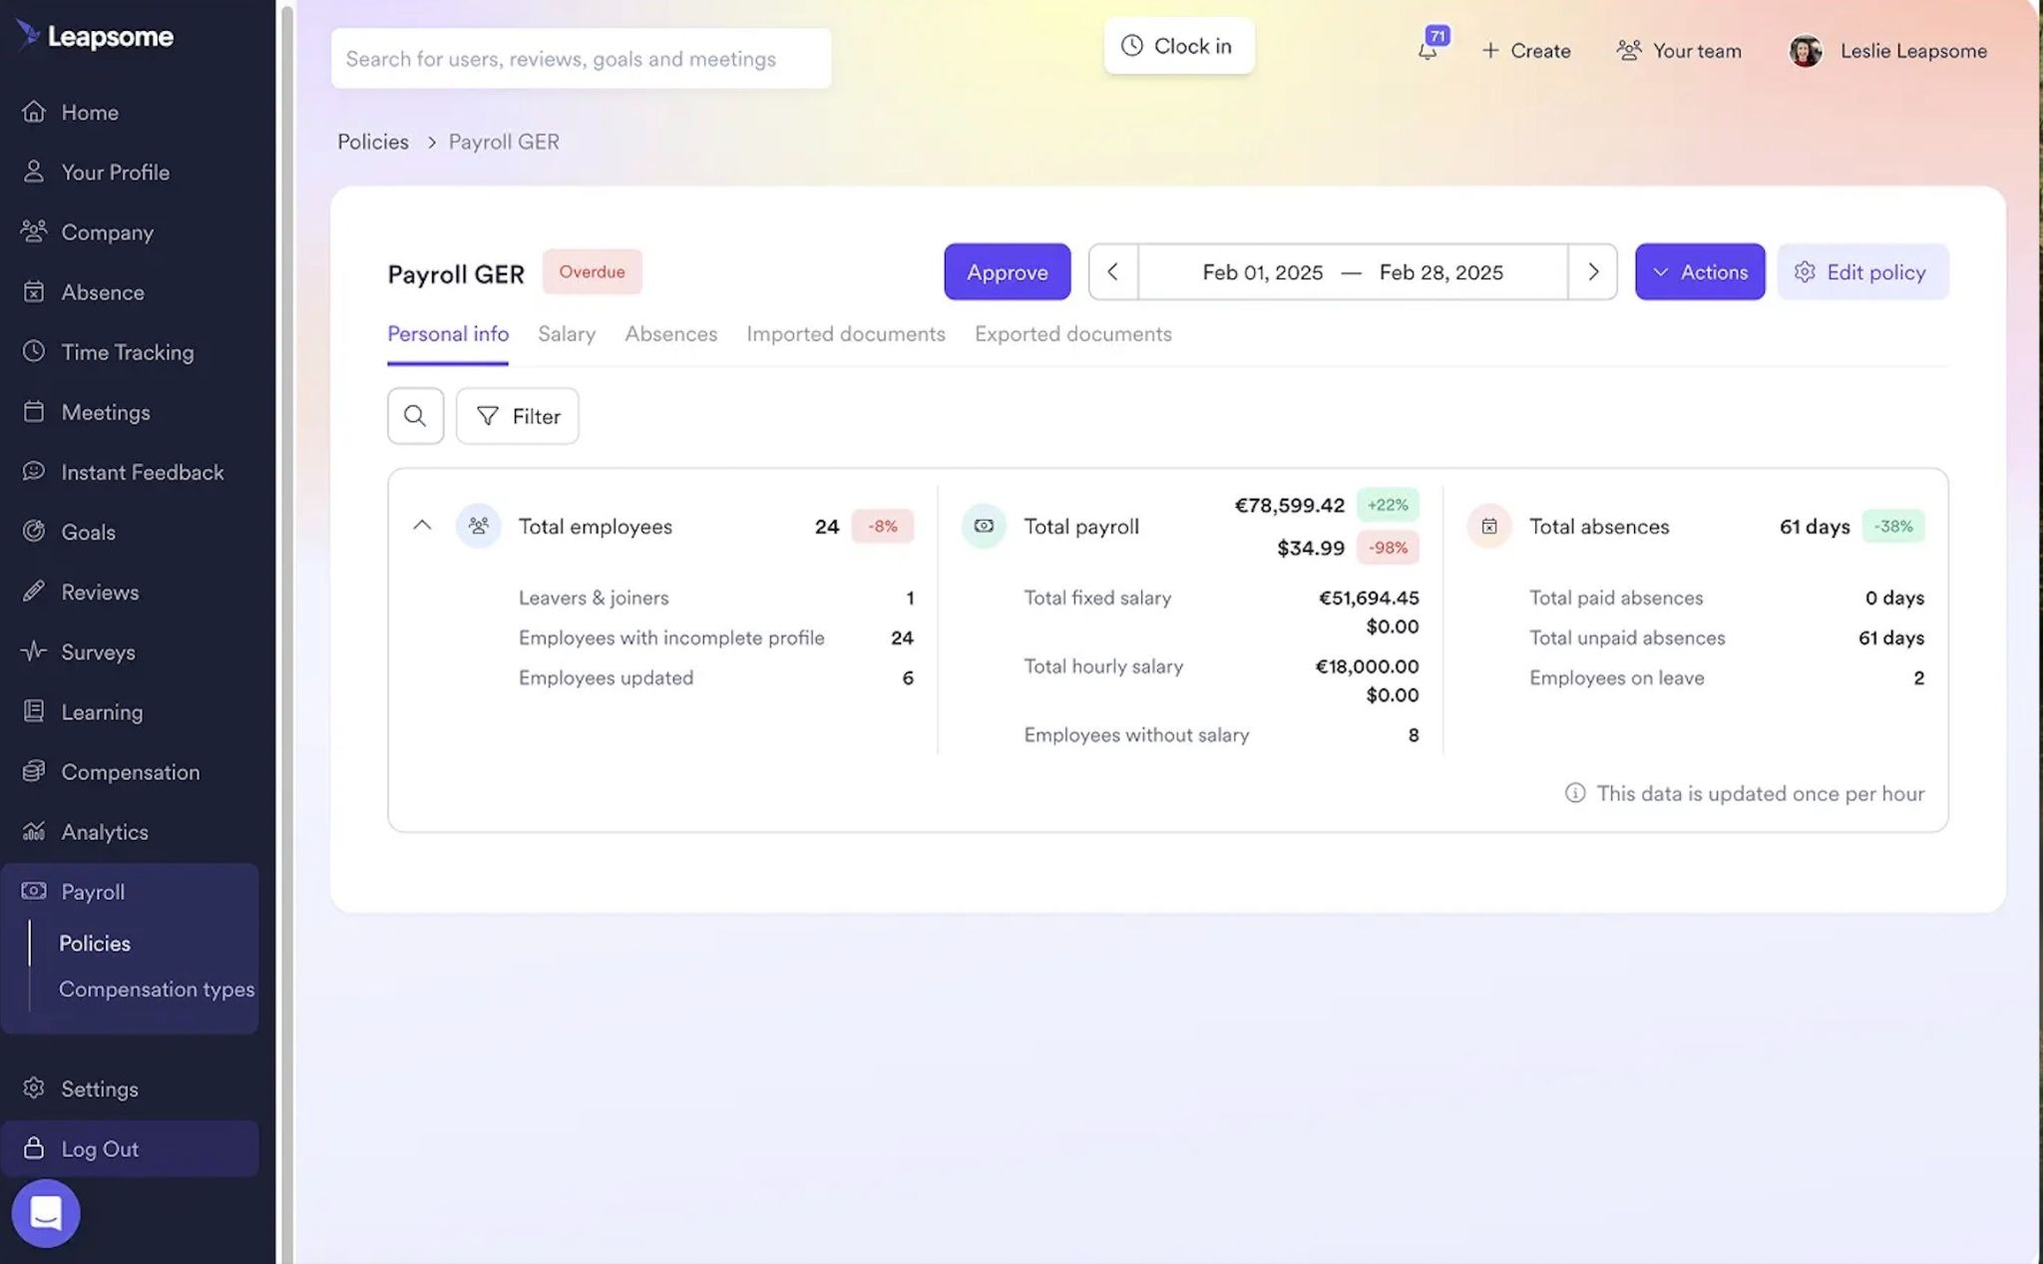
Task: Click the Learning book icon
Action: (x=34, y=710)
